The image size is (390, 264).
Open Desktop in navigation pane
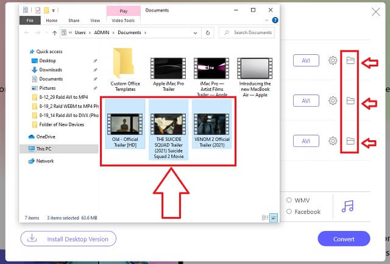coord(48,61)
